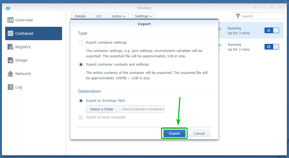Open the Settings dropdown menu
Screen dimensions: 289x158
143,16
